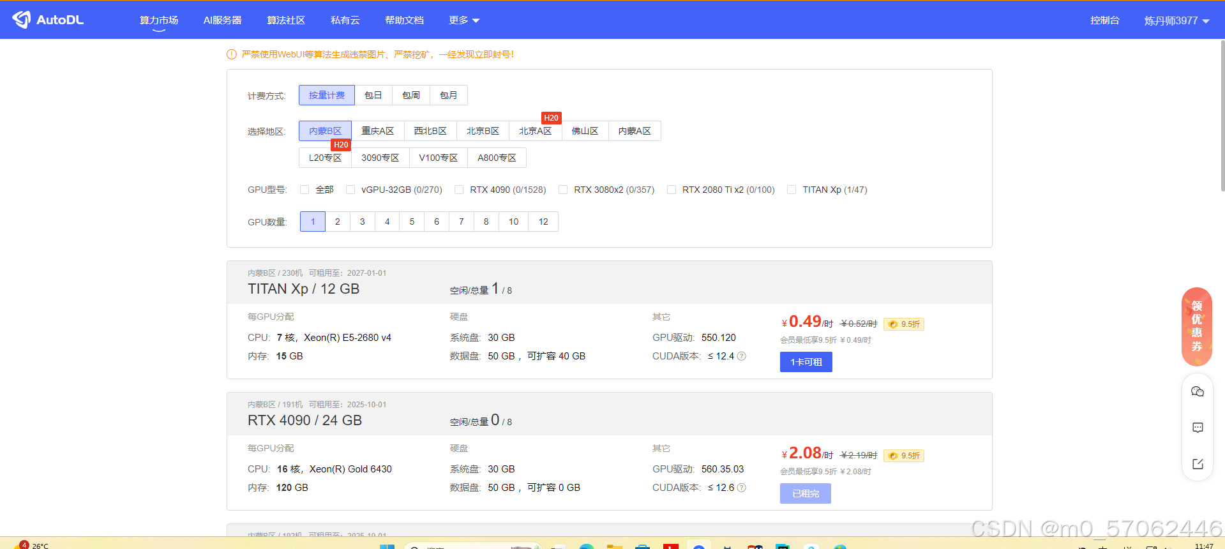Switch billing mode to 包周
The width and height of the screenshot is (1225, 549).
click(411, 95)
